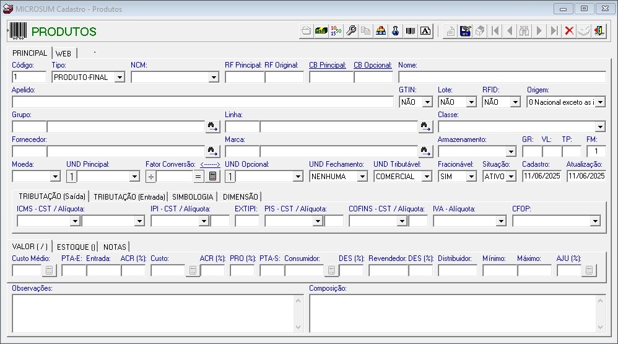Open the UND Tributável COMERCIAL dropdown
Image resolution: width=618 pixels, height=344 pixels.
click(x=426, y=177)
